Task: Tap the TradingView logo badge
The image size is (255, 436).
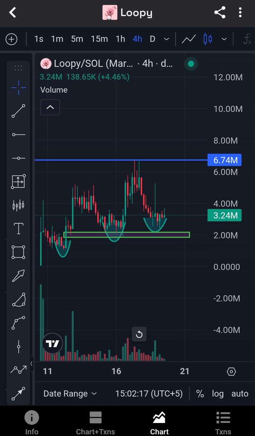Action: (53, 343)
